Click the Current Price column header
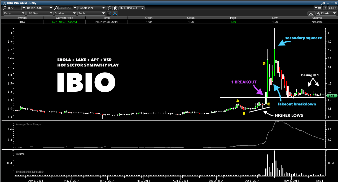The image size is (338, 182). [x=64, y=18]
